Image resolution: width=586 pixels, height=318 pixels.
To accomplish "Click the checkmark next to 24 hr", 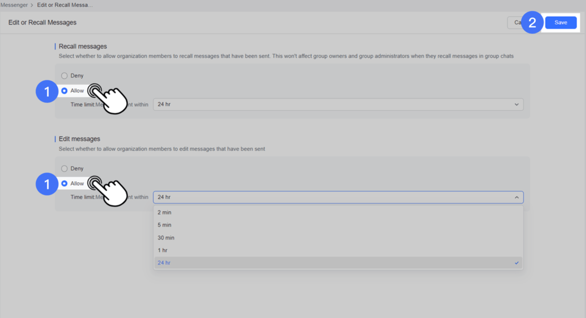I will pyautogui.click(x=517, y=263).
